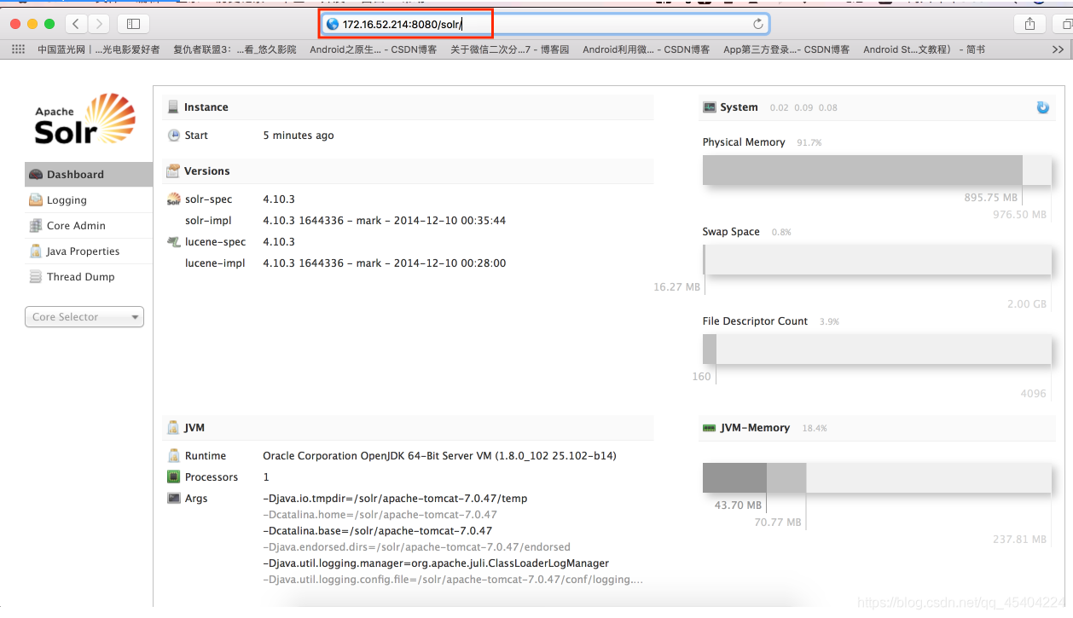This screenshot has width=1073, height=618.
Task: Open the Dashboard page in Solr sidebar
Action: click(89, 174)
